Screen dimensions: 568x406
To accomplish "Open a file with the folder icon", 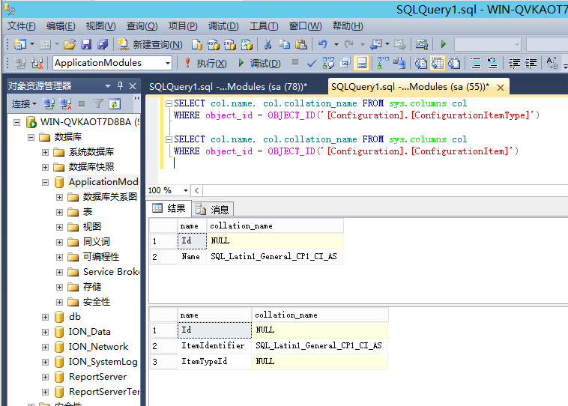I will click(x=70, y=44).
